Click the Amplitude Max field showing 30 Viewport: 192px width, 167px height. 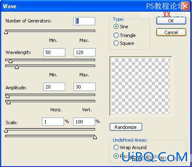[x=84, y=87]
